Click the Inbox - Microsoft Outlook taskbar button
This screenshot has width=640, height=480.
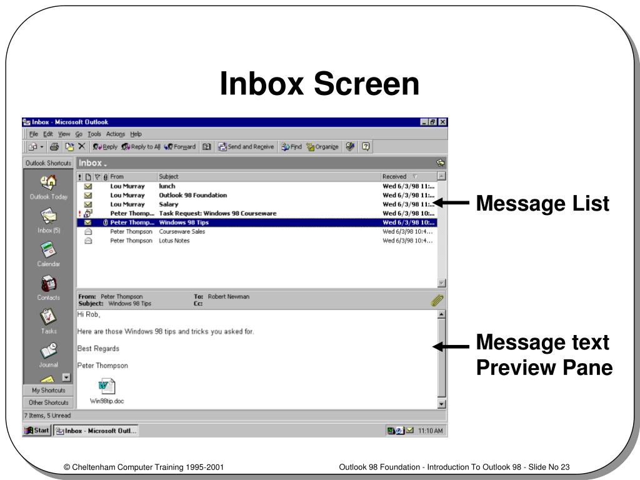tap(96, 431)
